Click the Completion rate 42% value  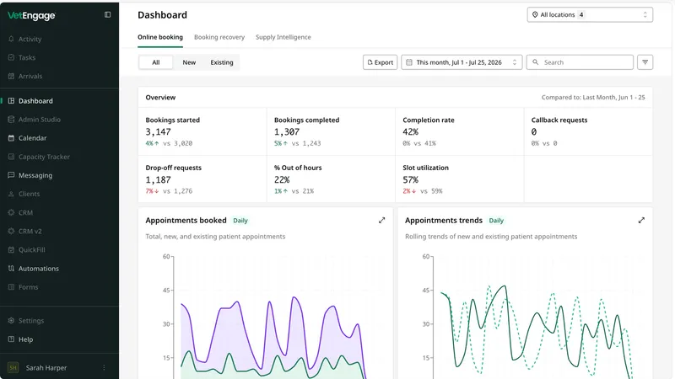click(410, 132)
